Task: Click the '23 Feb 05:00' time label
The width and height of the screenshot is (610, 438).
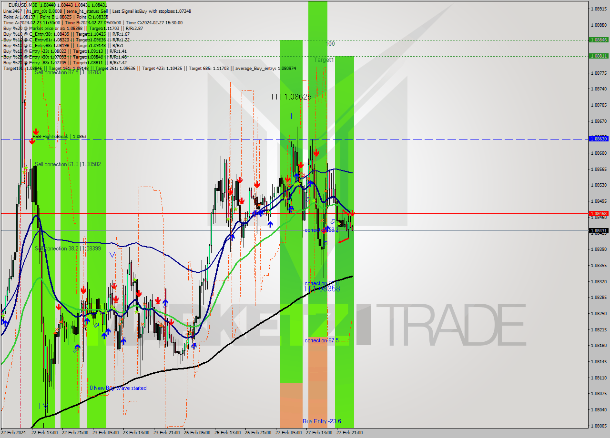Action: pos(105,433)
